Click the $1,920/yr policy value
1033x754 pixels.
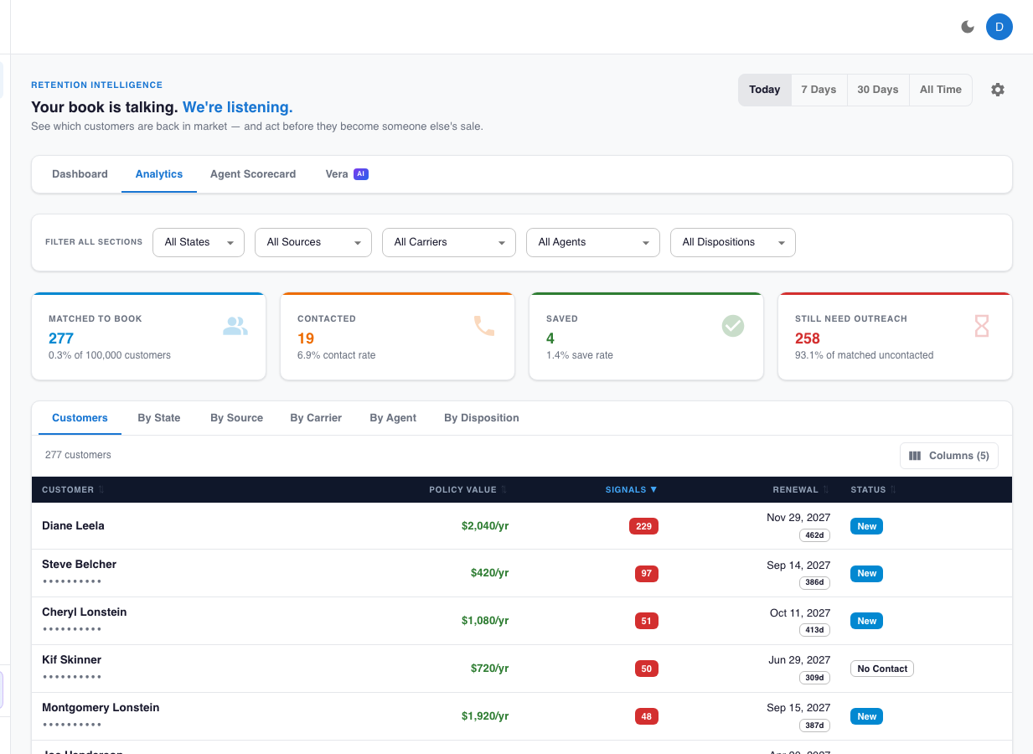(x=485, y=717)
